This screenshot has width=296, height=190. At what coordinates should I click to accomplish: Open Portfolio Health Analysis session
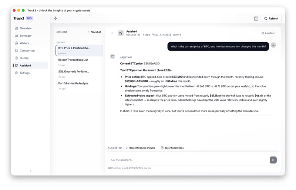pos(80,86)
